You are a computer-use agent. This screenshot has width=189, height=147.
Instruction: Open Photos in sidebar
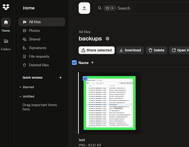coord(42,31)
